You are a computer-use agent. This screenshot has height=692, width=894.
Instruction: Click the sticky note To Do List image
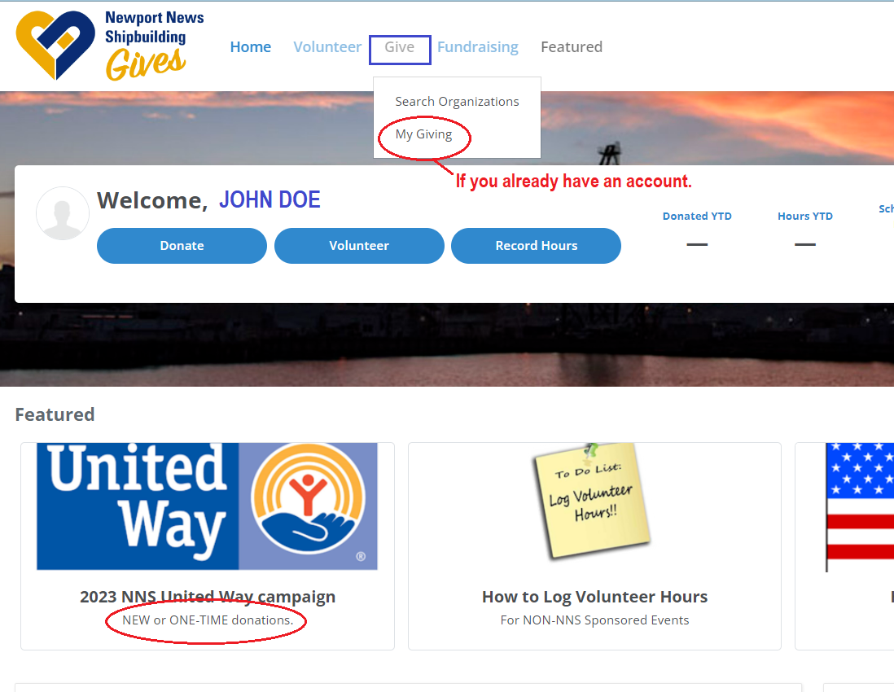coord(591,500)
